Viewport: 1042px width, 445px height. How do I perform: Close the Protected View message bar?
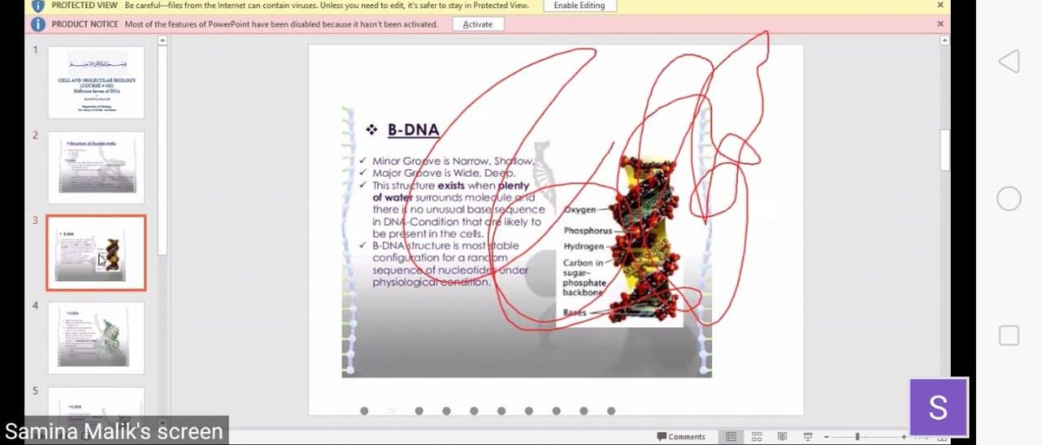coord(940,5)
